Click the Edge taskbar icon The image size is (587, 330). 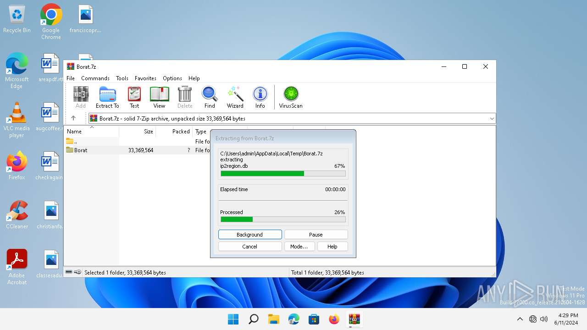pyautogui.click(x=294, y=319)
